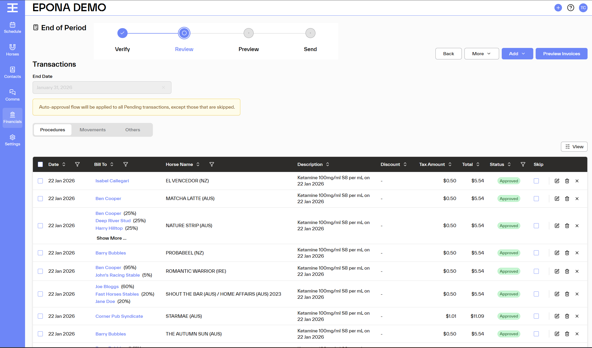Expand Show More for NATURE STRIP billing
Screen dimensions: 592x348
[111, 238]
